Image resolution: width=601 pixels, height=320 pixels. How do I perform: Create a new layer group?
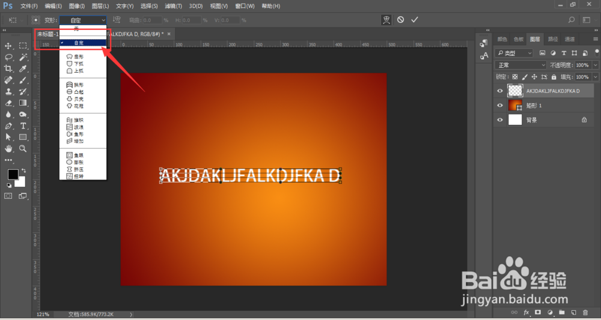(x=562, y=312)
